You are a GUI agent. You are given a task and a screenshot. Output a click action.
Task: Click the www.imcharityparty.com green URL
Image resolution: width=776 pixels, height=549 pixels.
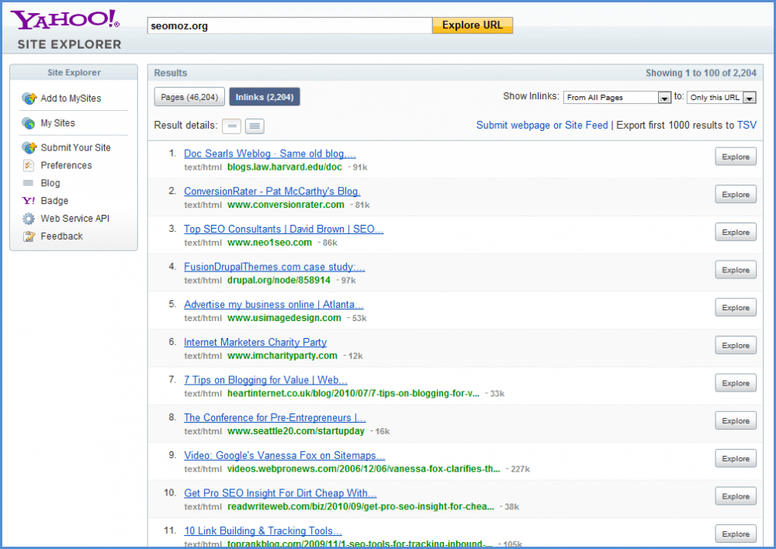[282, 356]
